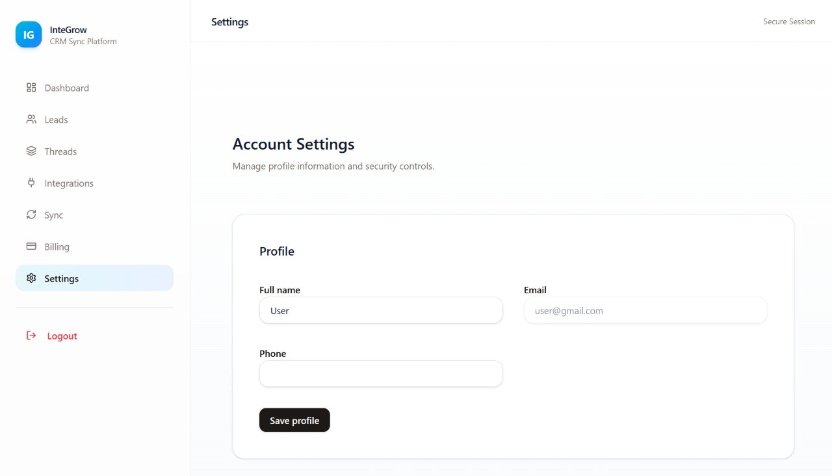The width and height of the screenshot is (832, 476).
Task: Open the Dashboard section
Action: coord(66,87)
